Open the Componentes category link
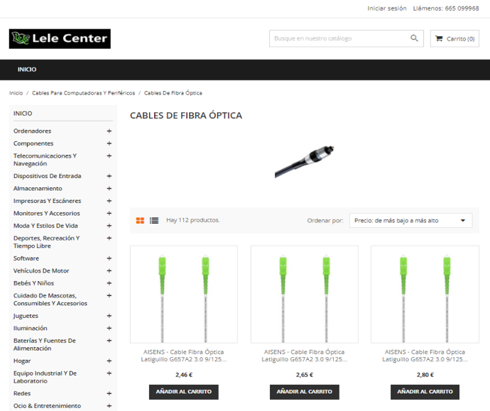Viewport: 490px width, 411px height. click(33, 143)
